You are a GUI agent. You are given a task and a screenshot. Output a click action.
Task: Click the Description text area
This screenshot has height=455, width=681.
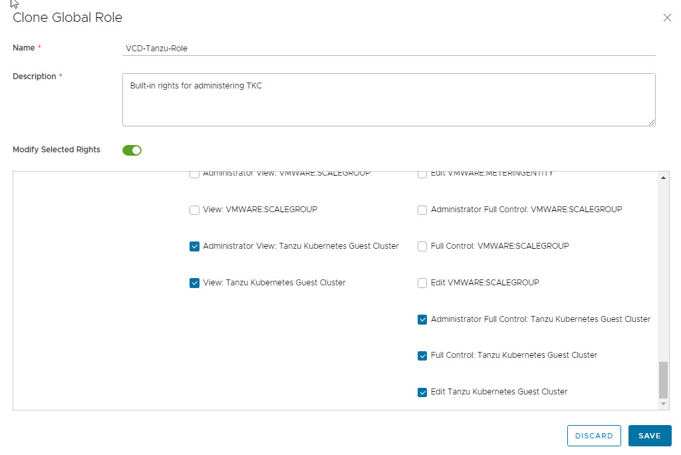(388, 99)
